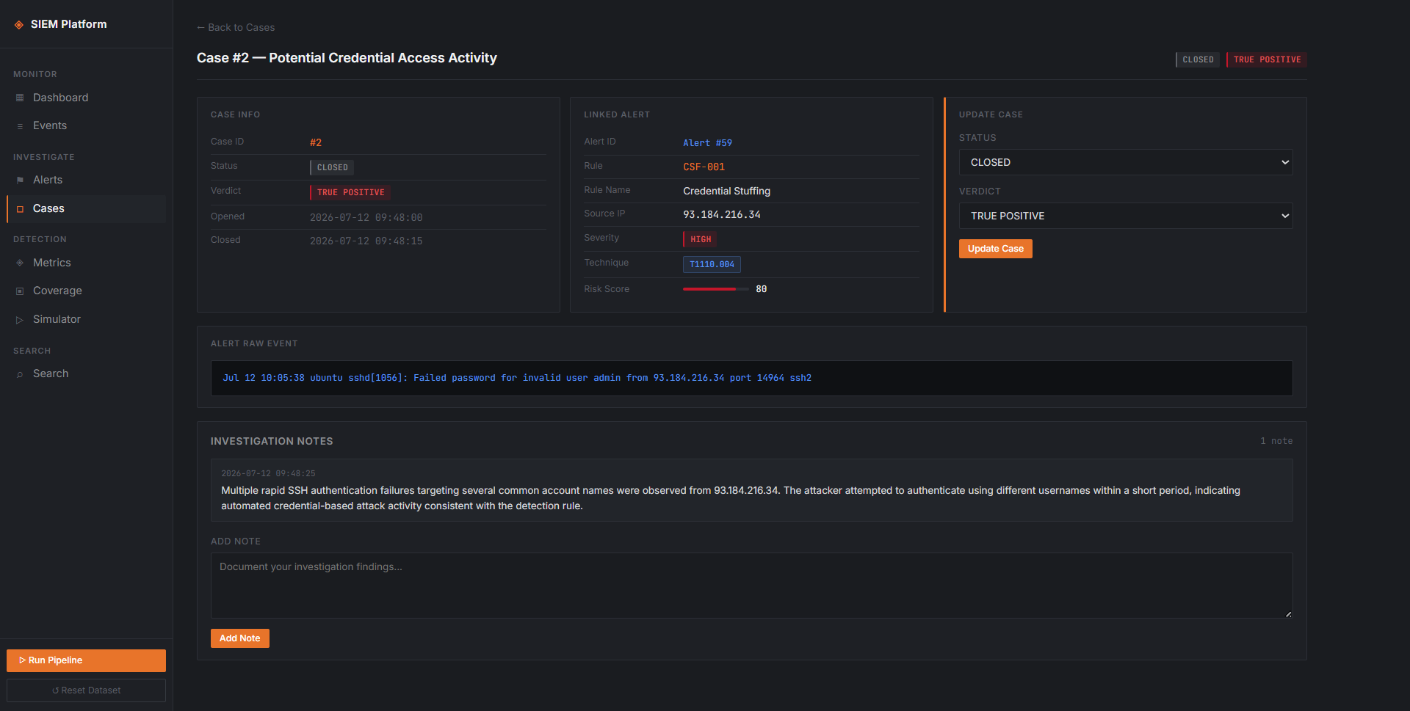
Task: Click the Credential Stuffing rule name
Action: pyautogui.click(x=726, y=191)
